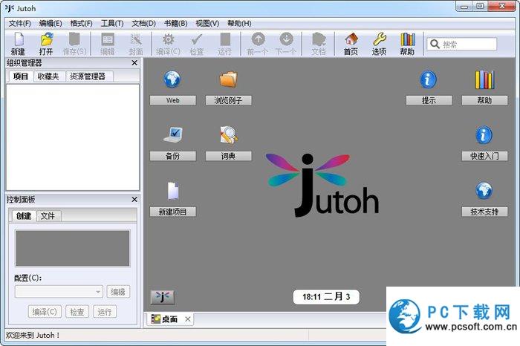The image size is (520, 346).
Task: Click the 保存(S) toolbar icon
Action: tap(74, 40)
